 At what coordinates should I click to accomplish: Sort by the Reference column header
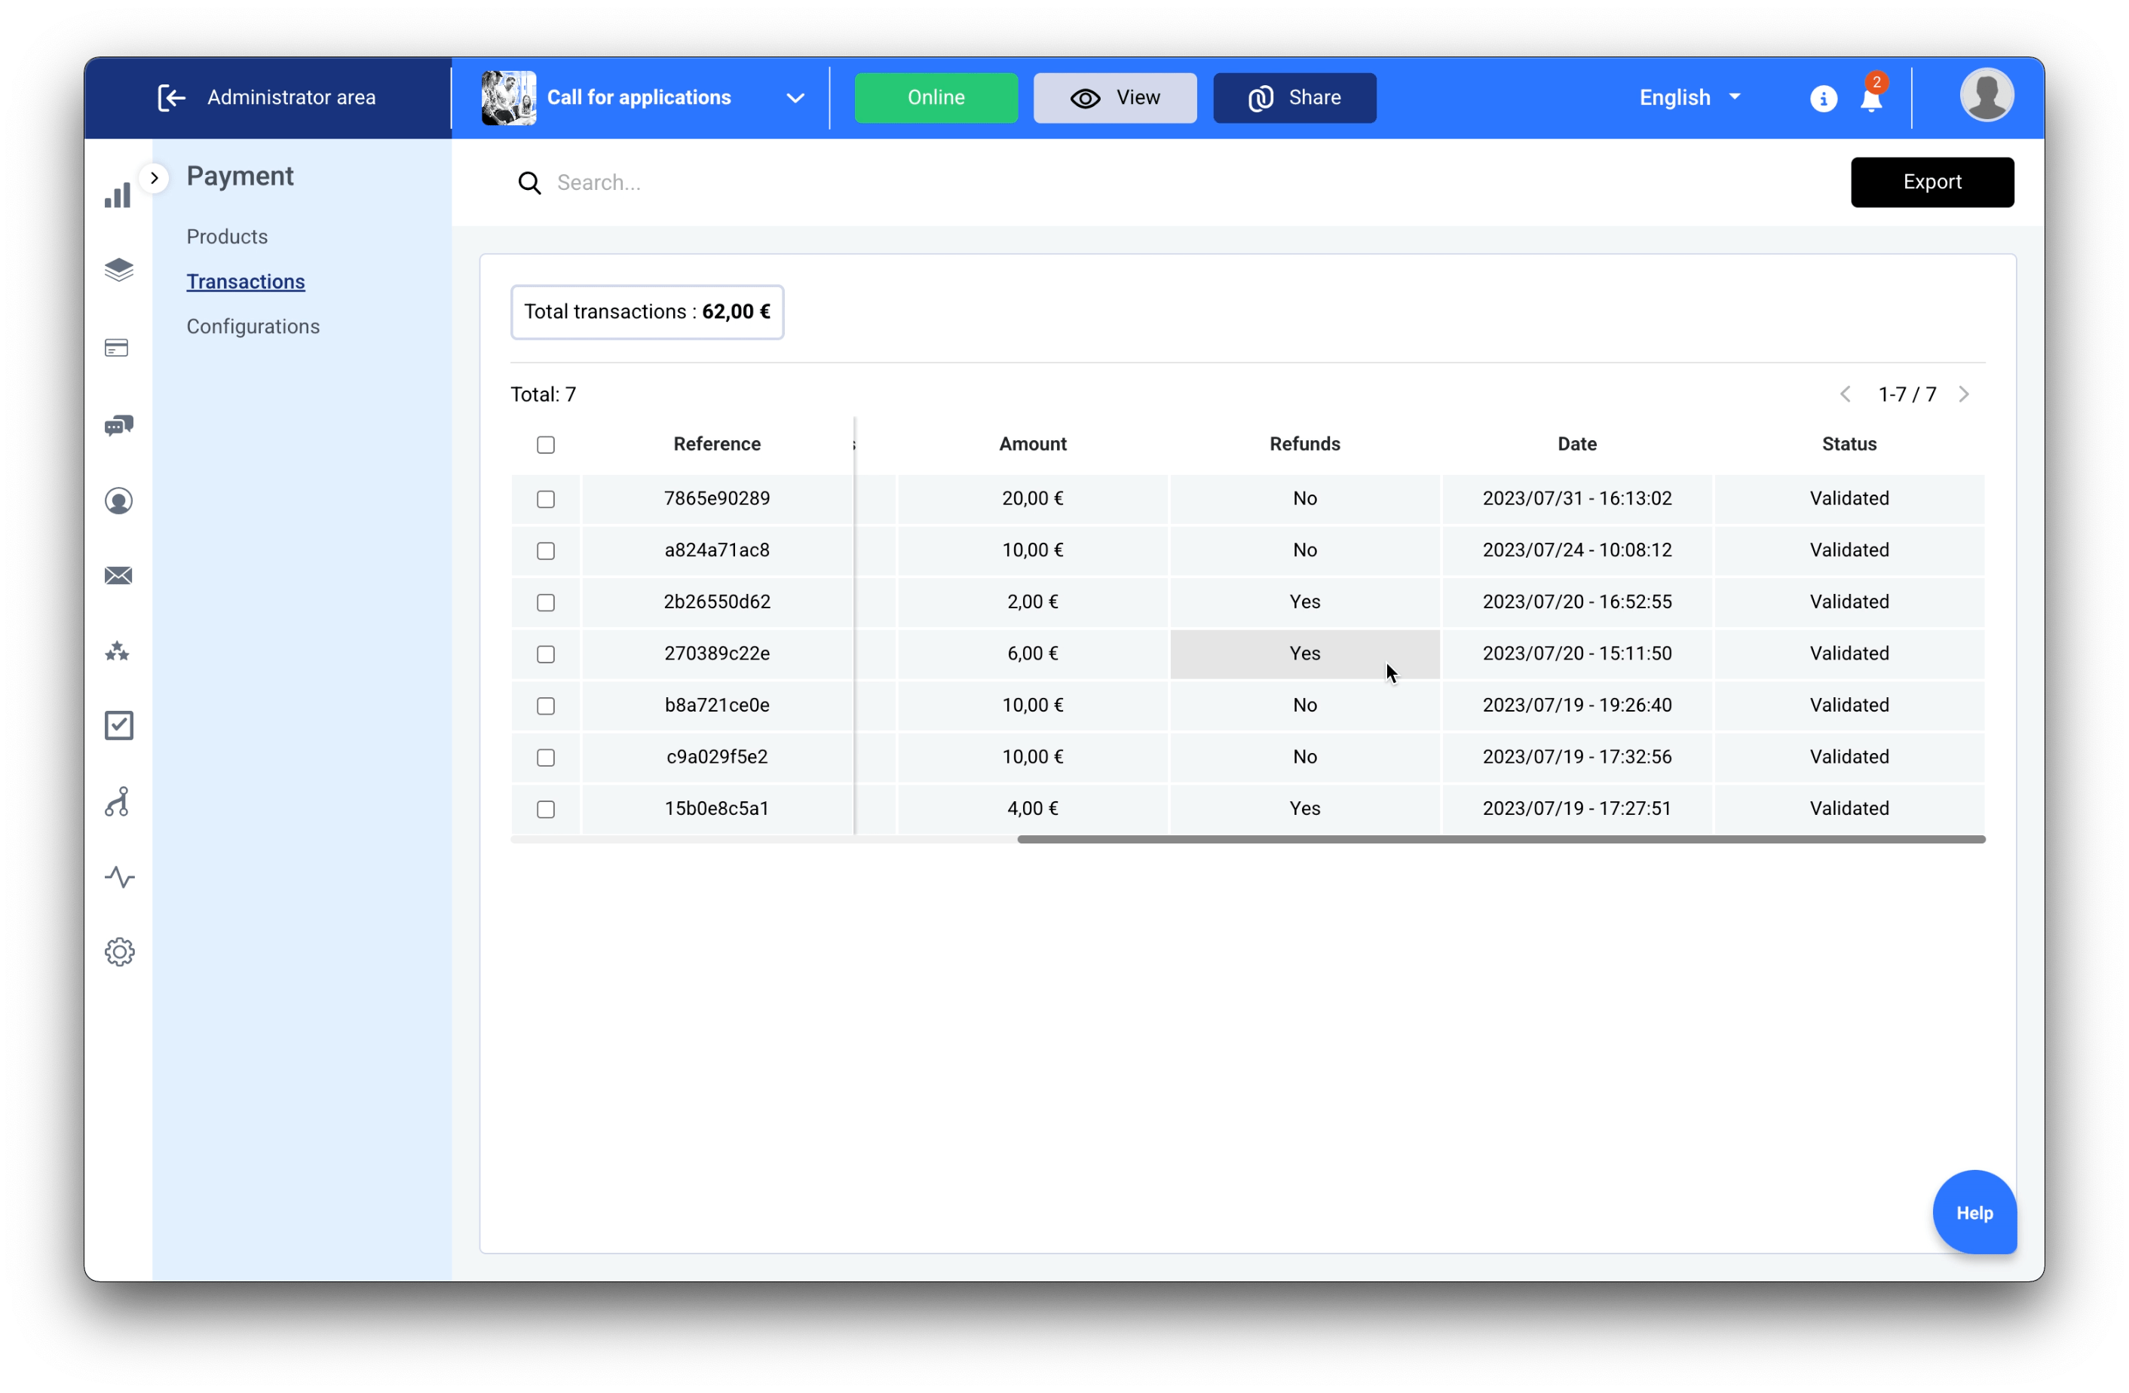click(x=716, y=444)
